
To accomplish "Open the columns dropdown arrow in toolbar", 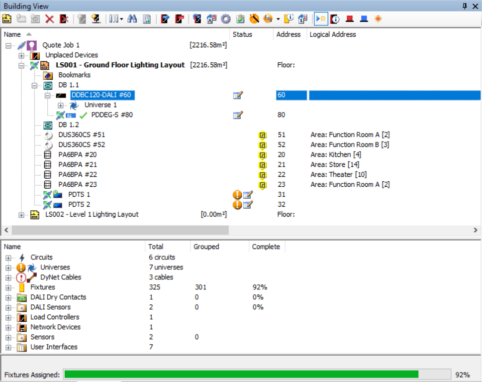I will coord(121,19).
